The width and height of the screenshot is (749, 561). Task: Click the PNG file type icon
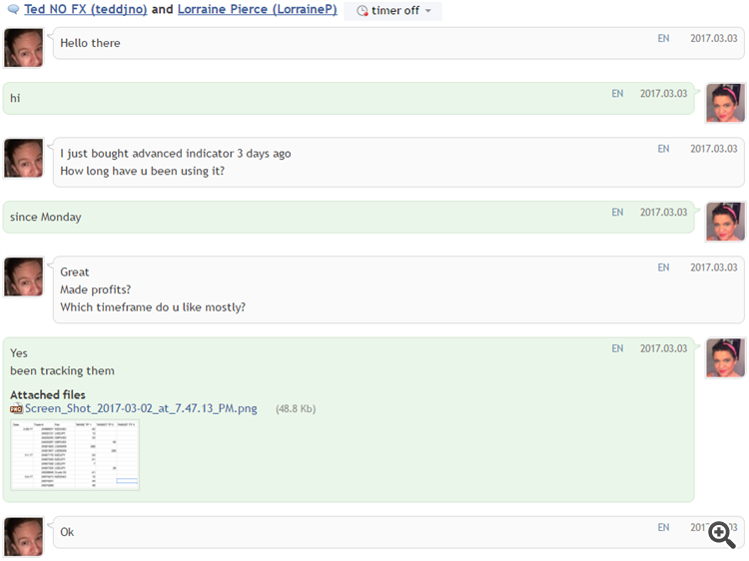tap(16, 409)
